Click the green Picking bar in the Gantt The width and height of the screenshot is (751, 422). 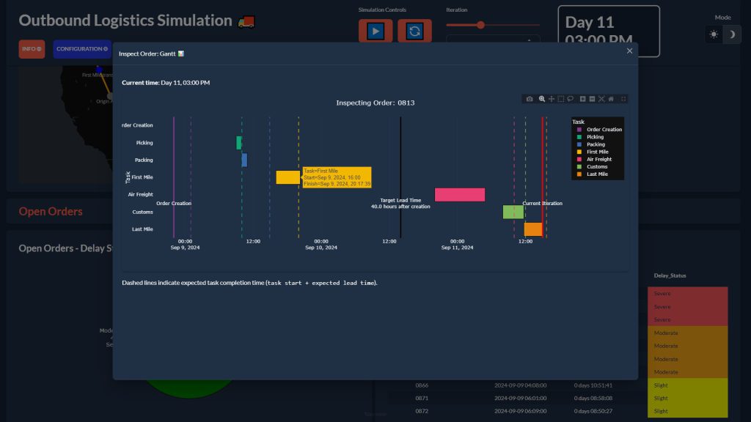coord(239,143)
